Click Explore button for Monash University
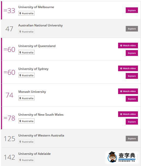Viewport: 141px width, 166px height. [132, 99]
